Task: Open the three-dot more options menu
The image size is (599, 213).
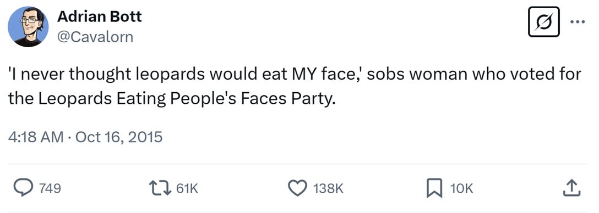Action: coord(577,22)
